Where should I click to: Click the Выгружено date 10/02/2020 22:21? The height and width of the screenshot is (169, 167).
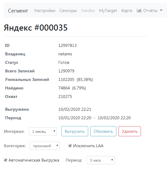[x=75, y=109]
